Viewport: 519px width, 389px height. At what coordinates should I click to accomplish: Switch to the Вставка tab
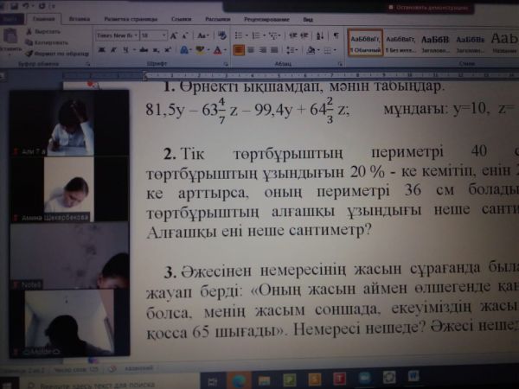[79, 18]
